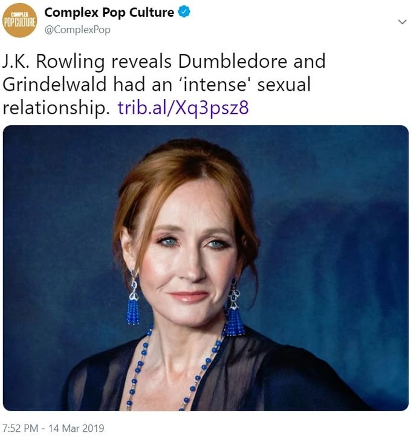Click the word relationship in the tweet
The image size is (411, 436).
56,108
